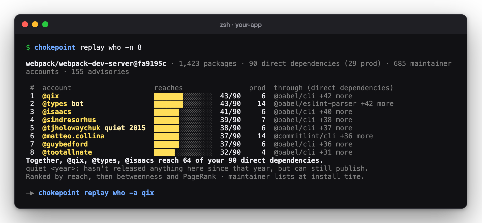The width and height of the screenshot is (482, 223).
Task: Click the '1,423 packages' summary text
Action: [x=207, y=64]
